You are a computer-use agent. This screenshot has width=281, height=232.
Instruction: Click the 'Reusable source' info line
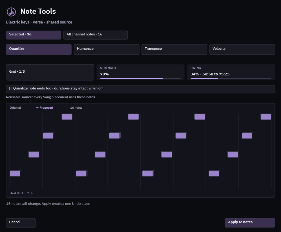[x=51, y=97]
